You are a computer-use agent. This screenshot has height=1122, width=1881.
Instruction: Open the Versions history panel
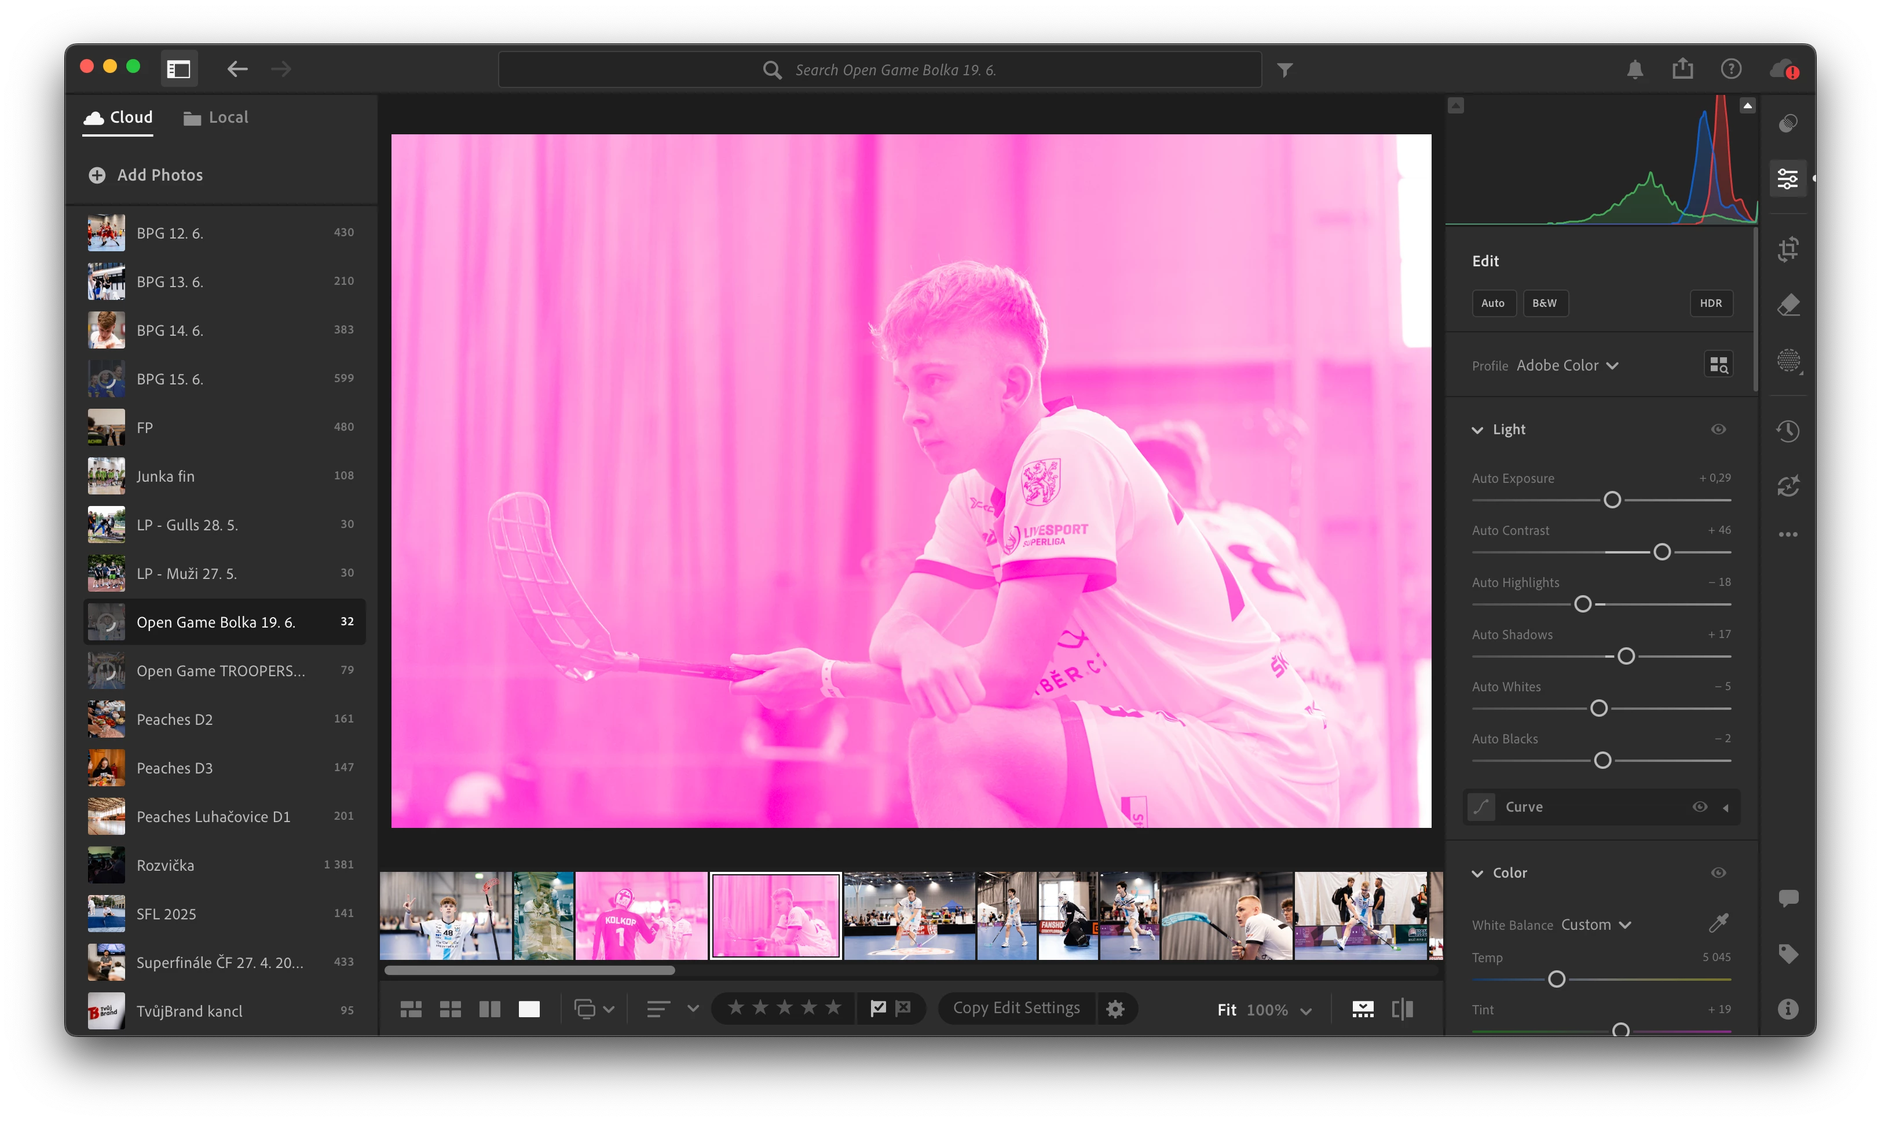point(1788,431)
